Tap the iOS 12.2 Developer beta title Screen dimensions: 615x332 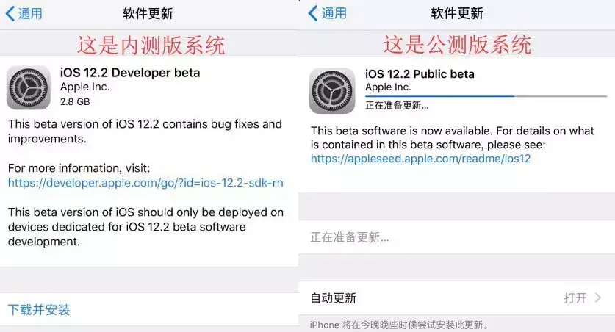129,72
